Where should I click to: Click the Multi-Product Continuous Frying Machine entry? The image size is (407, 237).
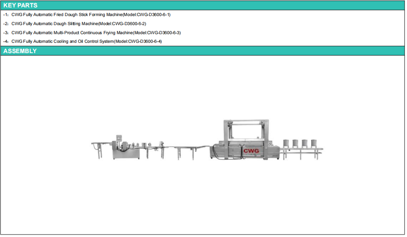(x=96, y=33)
